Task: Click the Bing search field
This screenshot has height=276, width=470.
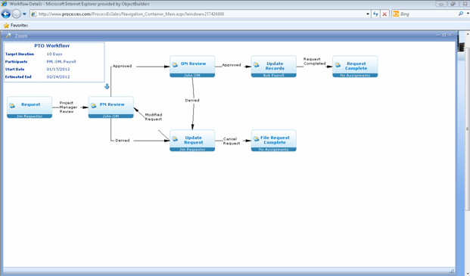Action: click(428, 14)
